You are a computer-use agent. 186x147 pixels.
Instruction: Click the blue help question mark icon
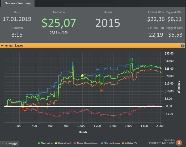click(x=183, y=45)
